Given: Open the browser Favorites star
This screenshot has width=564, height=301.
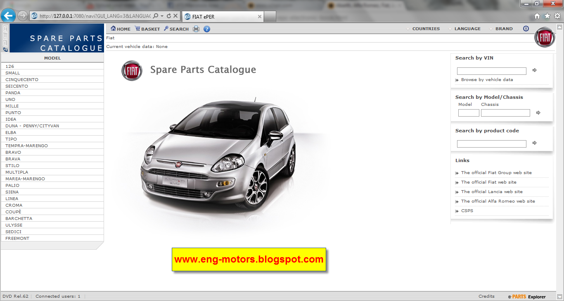Looking at the screenshot, I should tap(547, 16).
